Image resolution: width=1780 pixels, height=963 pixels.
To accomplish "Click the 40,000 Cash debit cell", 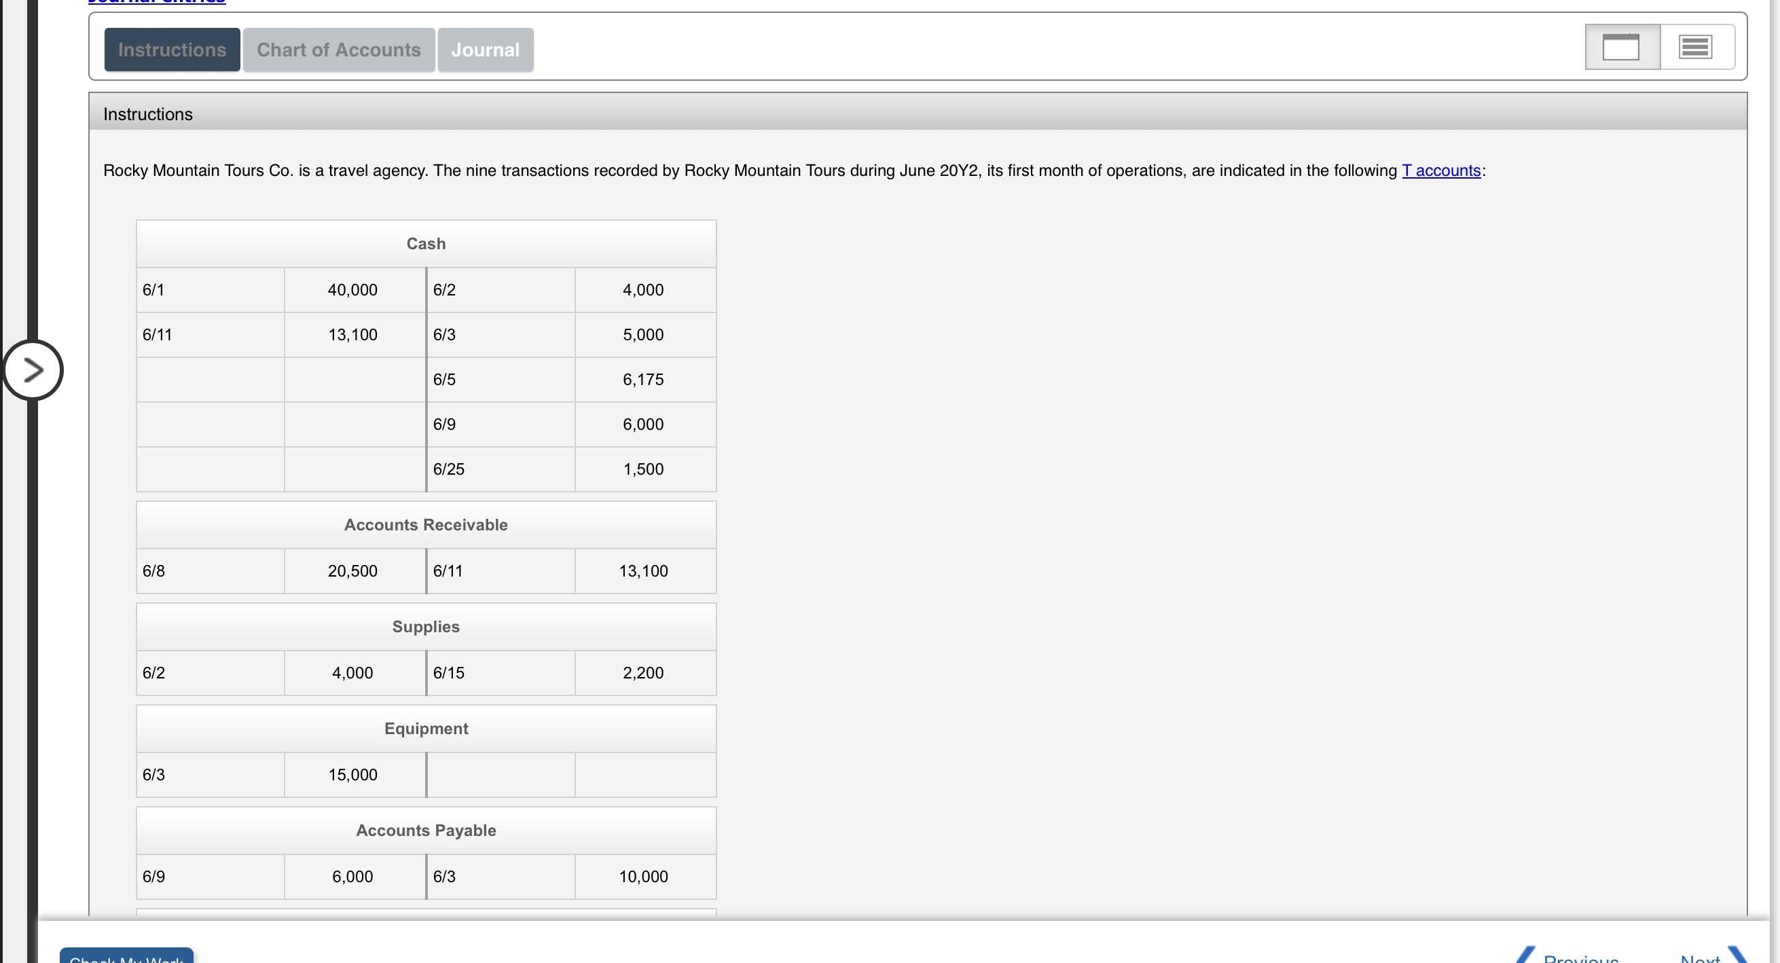I will click(352, 290).
